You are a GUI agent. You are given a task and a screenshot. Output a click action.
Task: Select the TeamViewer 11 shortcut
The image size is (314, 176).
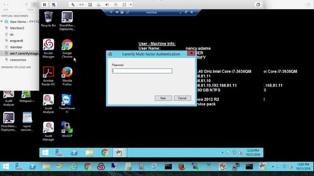click(x=67, y=104)
